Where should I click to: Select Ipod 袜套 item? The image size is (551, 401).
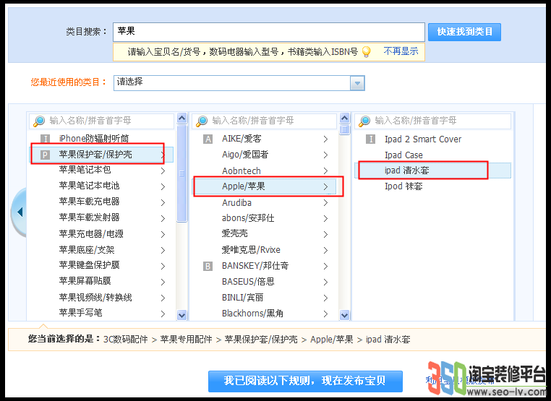[403, 186]
